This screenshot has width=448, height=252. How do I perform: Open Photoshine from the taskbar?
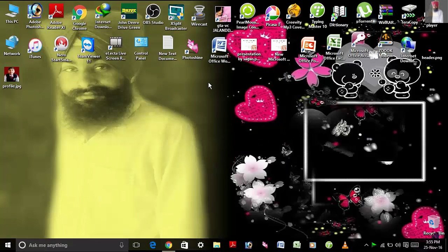pos(265,245)
